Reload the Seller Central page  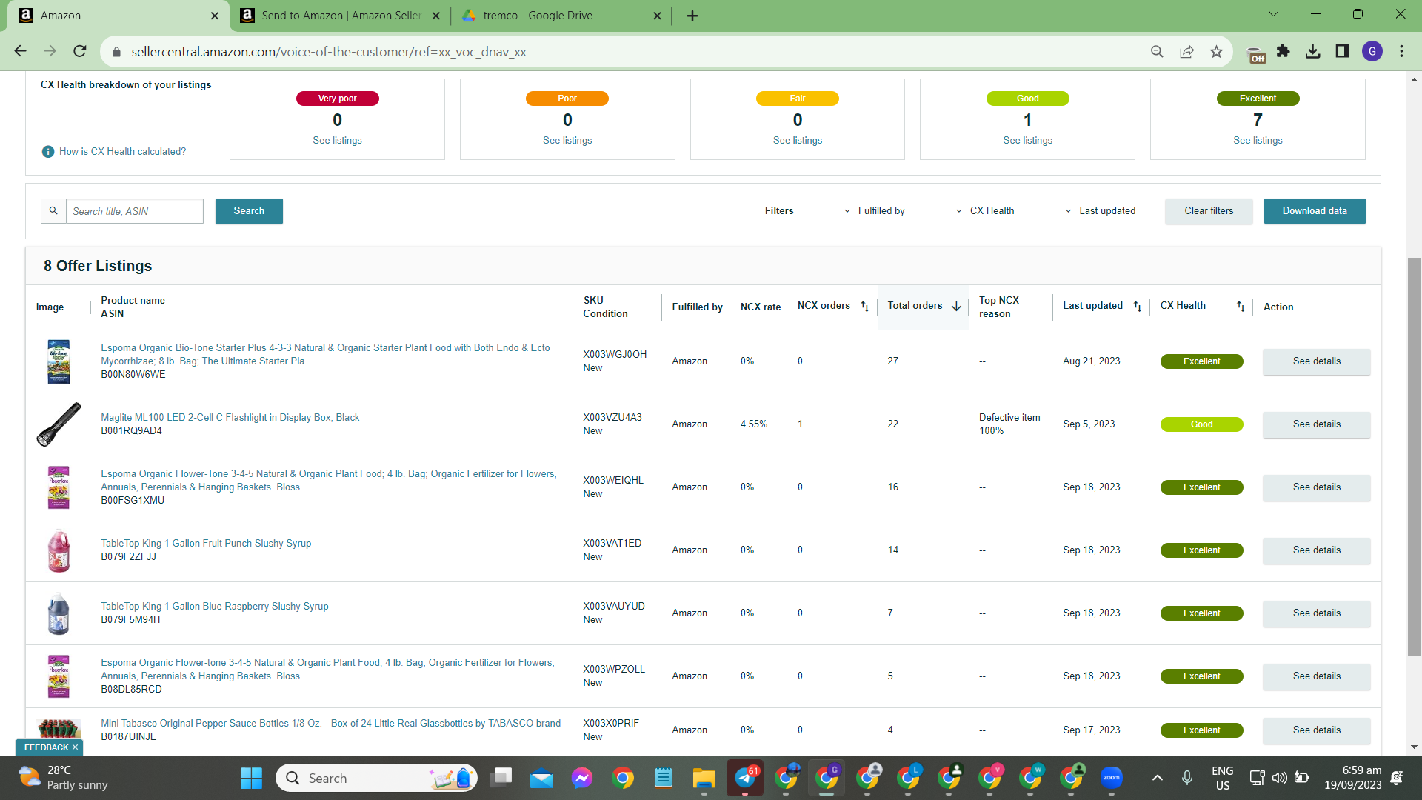[x=80, y=51]
